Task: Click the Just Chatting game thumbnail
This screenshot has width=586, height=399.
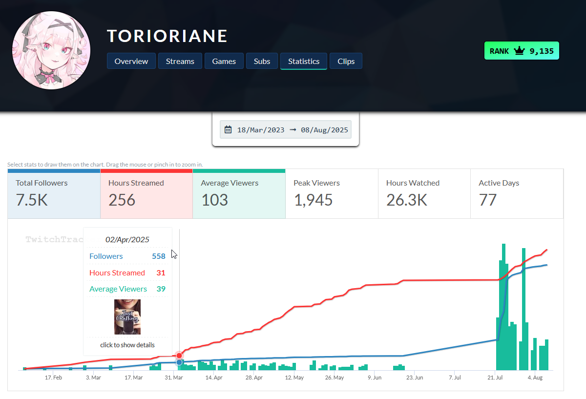Action: pos(127,317)
